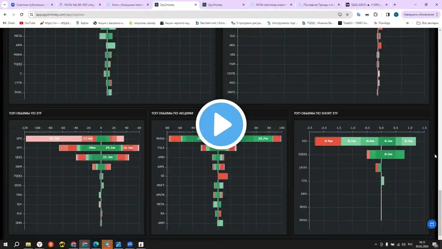View site information for app.spy2money.com
The image size is (442, 249).
point(31,15)
